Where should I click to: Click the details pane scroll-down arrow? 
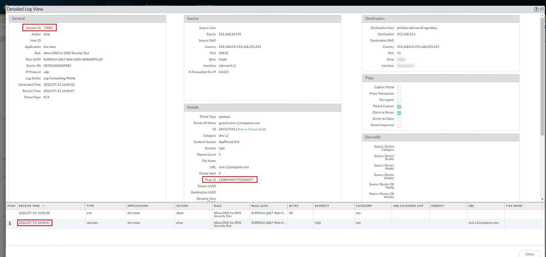pos(542,199)
